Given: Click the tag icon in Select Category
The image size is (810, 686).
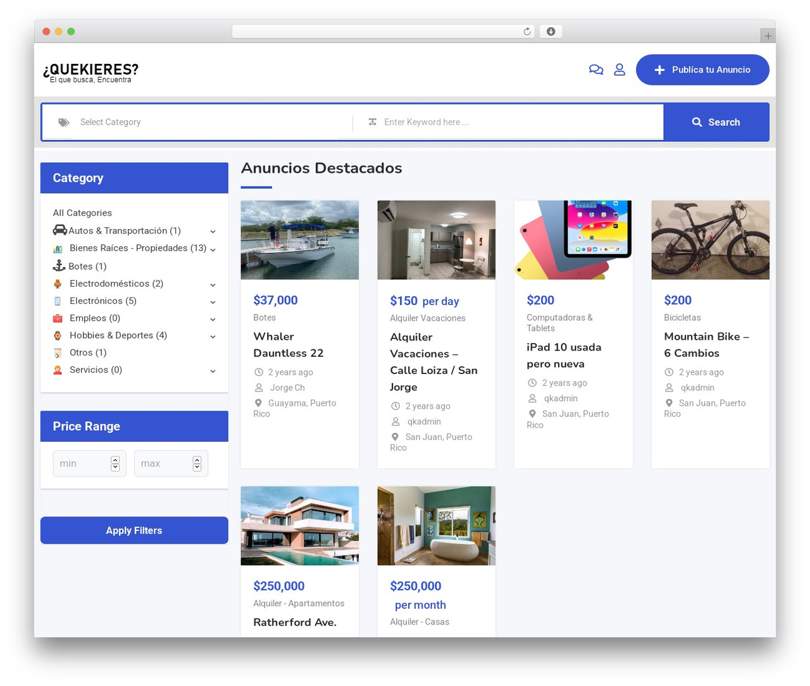Looking at the screenshot, I should [64, 122].
